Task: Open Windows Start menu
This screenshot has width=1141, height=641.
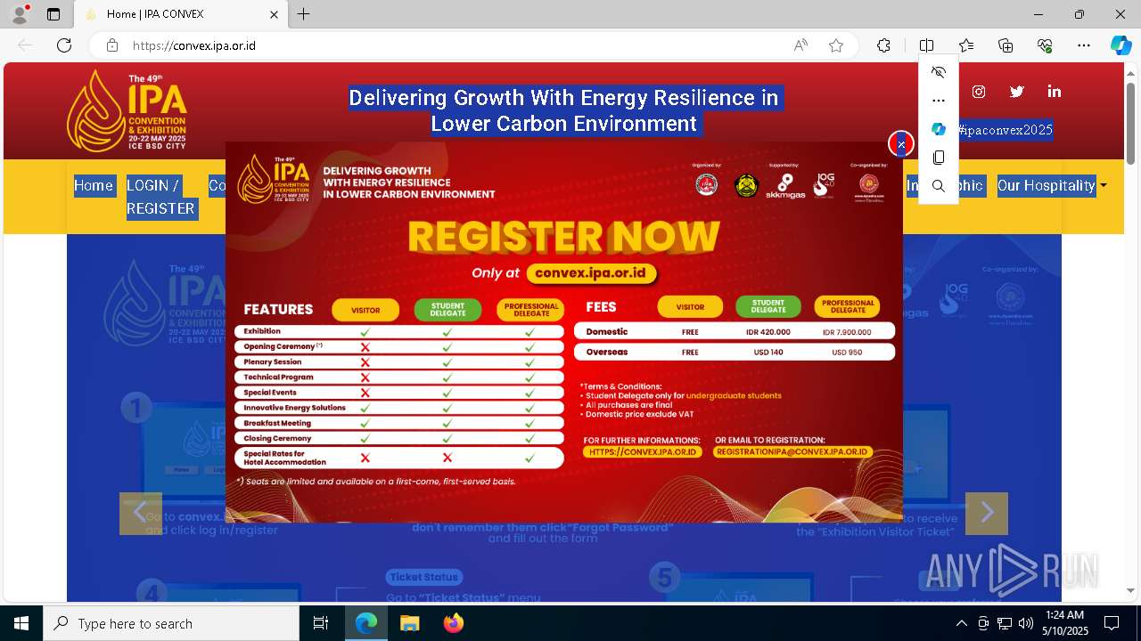Action: point(21,623)
